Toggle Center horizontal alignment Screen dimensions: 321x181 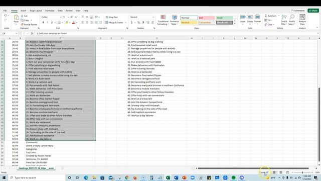(87, 23)
